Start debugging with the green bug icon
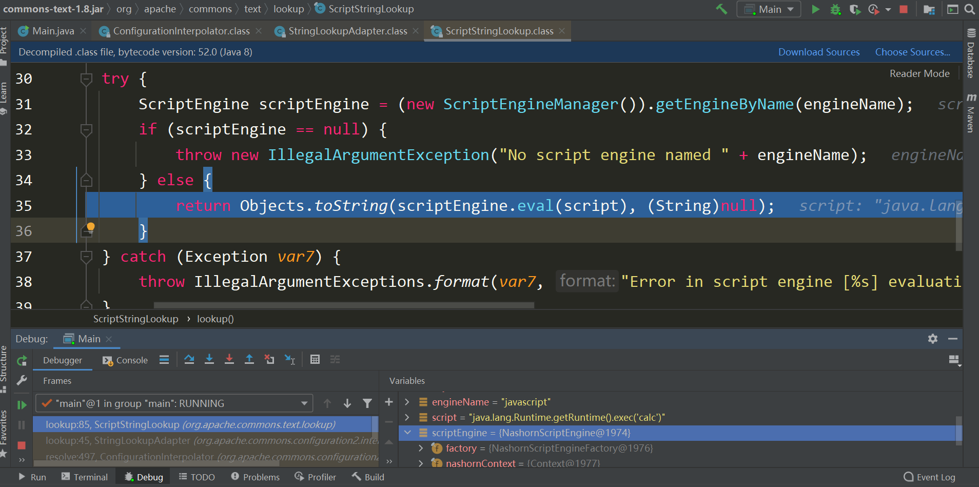979x487 pixels. (x=835, y=9)
